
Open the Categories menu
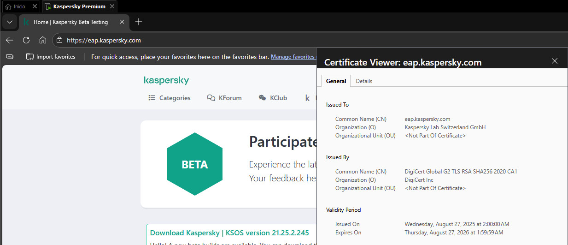pyautogui.click(x=169, y=98)
